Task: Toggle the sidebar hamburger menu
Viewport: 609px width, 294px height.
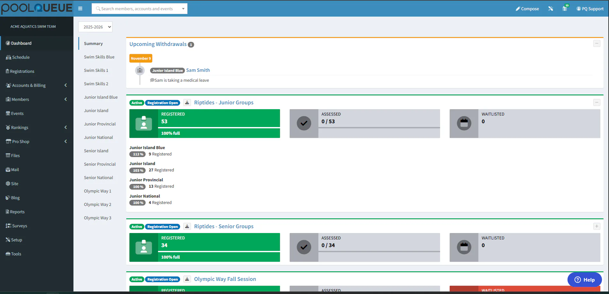Action: click(x=80, y=9)
